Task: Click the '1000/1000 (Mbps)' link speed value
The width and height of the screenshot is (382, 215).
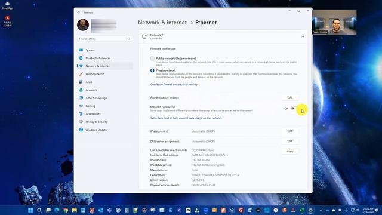Action: pos(203,150)
